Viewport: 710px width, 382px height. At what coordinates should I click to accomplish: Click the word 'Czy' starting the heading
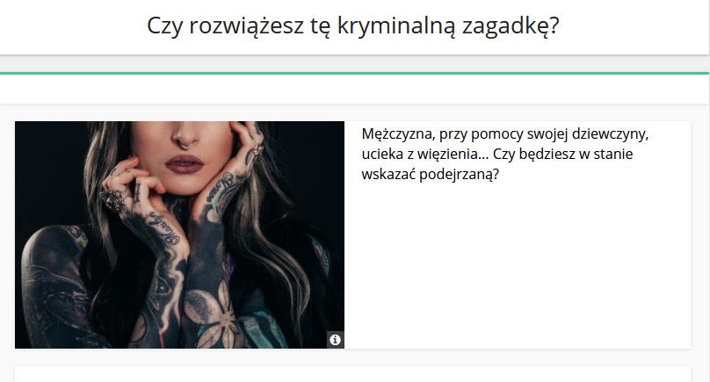click(165, 25)
